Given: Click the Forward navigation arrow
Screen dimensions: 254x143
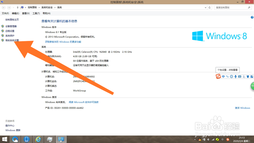Looking at the screenshot, I should click(9, 8).
